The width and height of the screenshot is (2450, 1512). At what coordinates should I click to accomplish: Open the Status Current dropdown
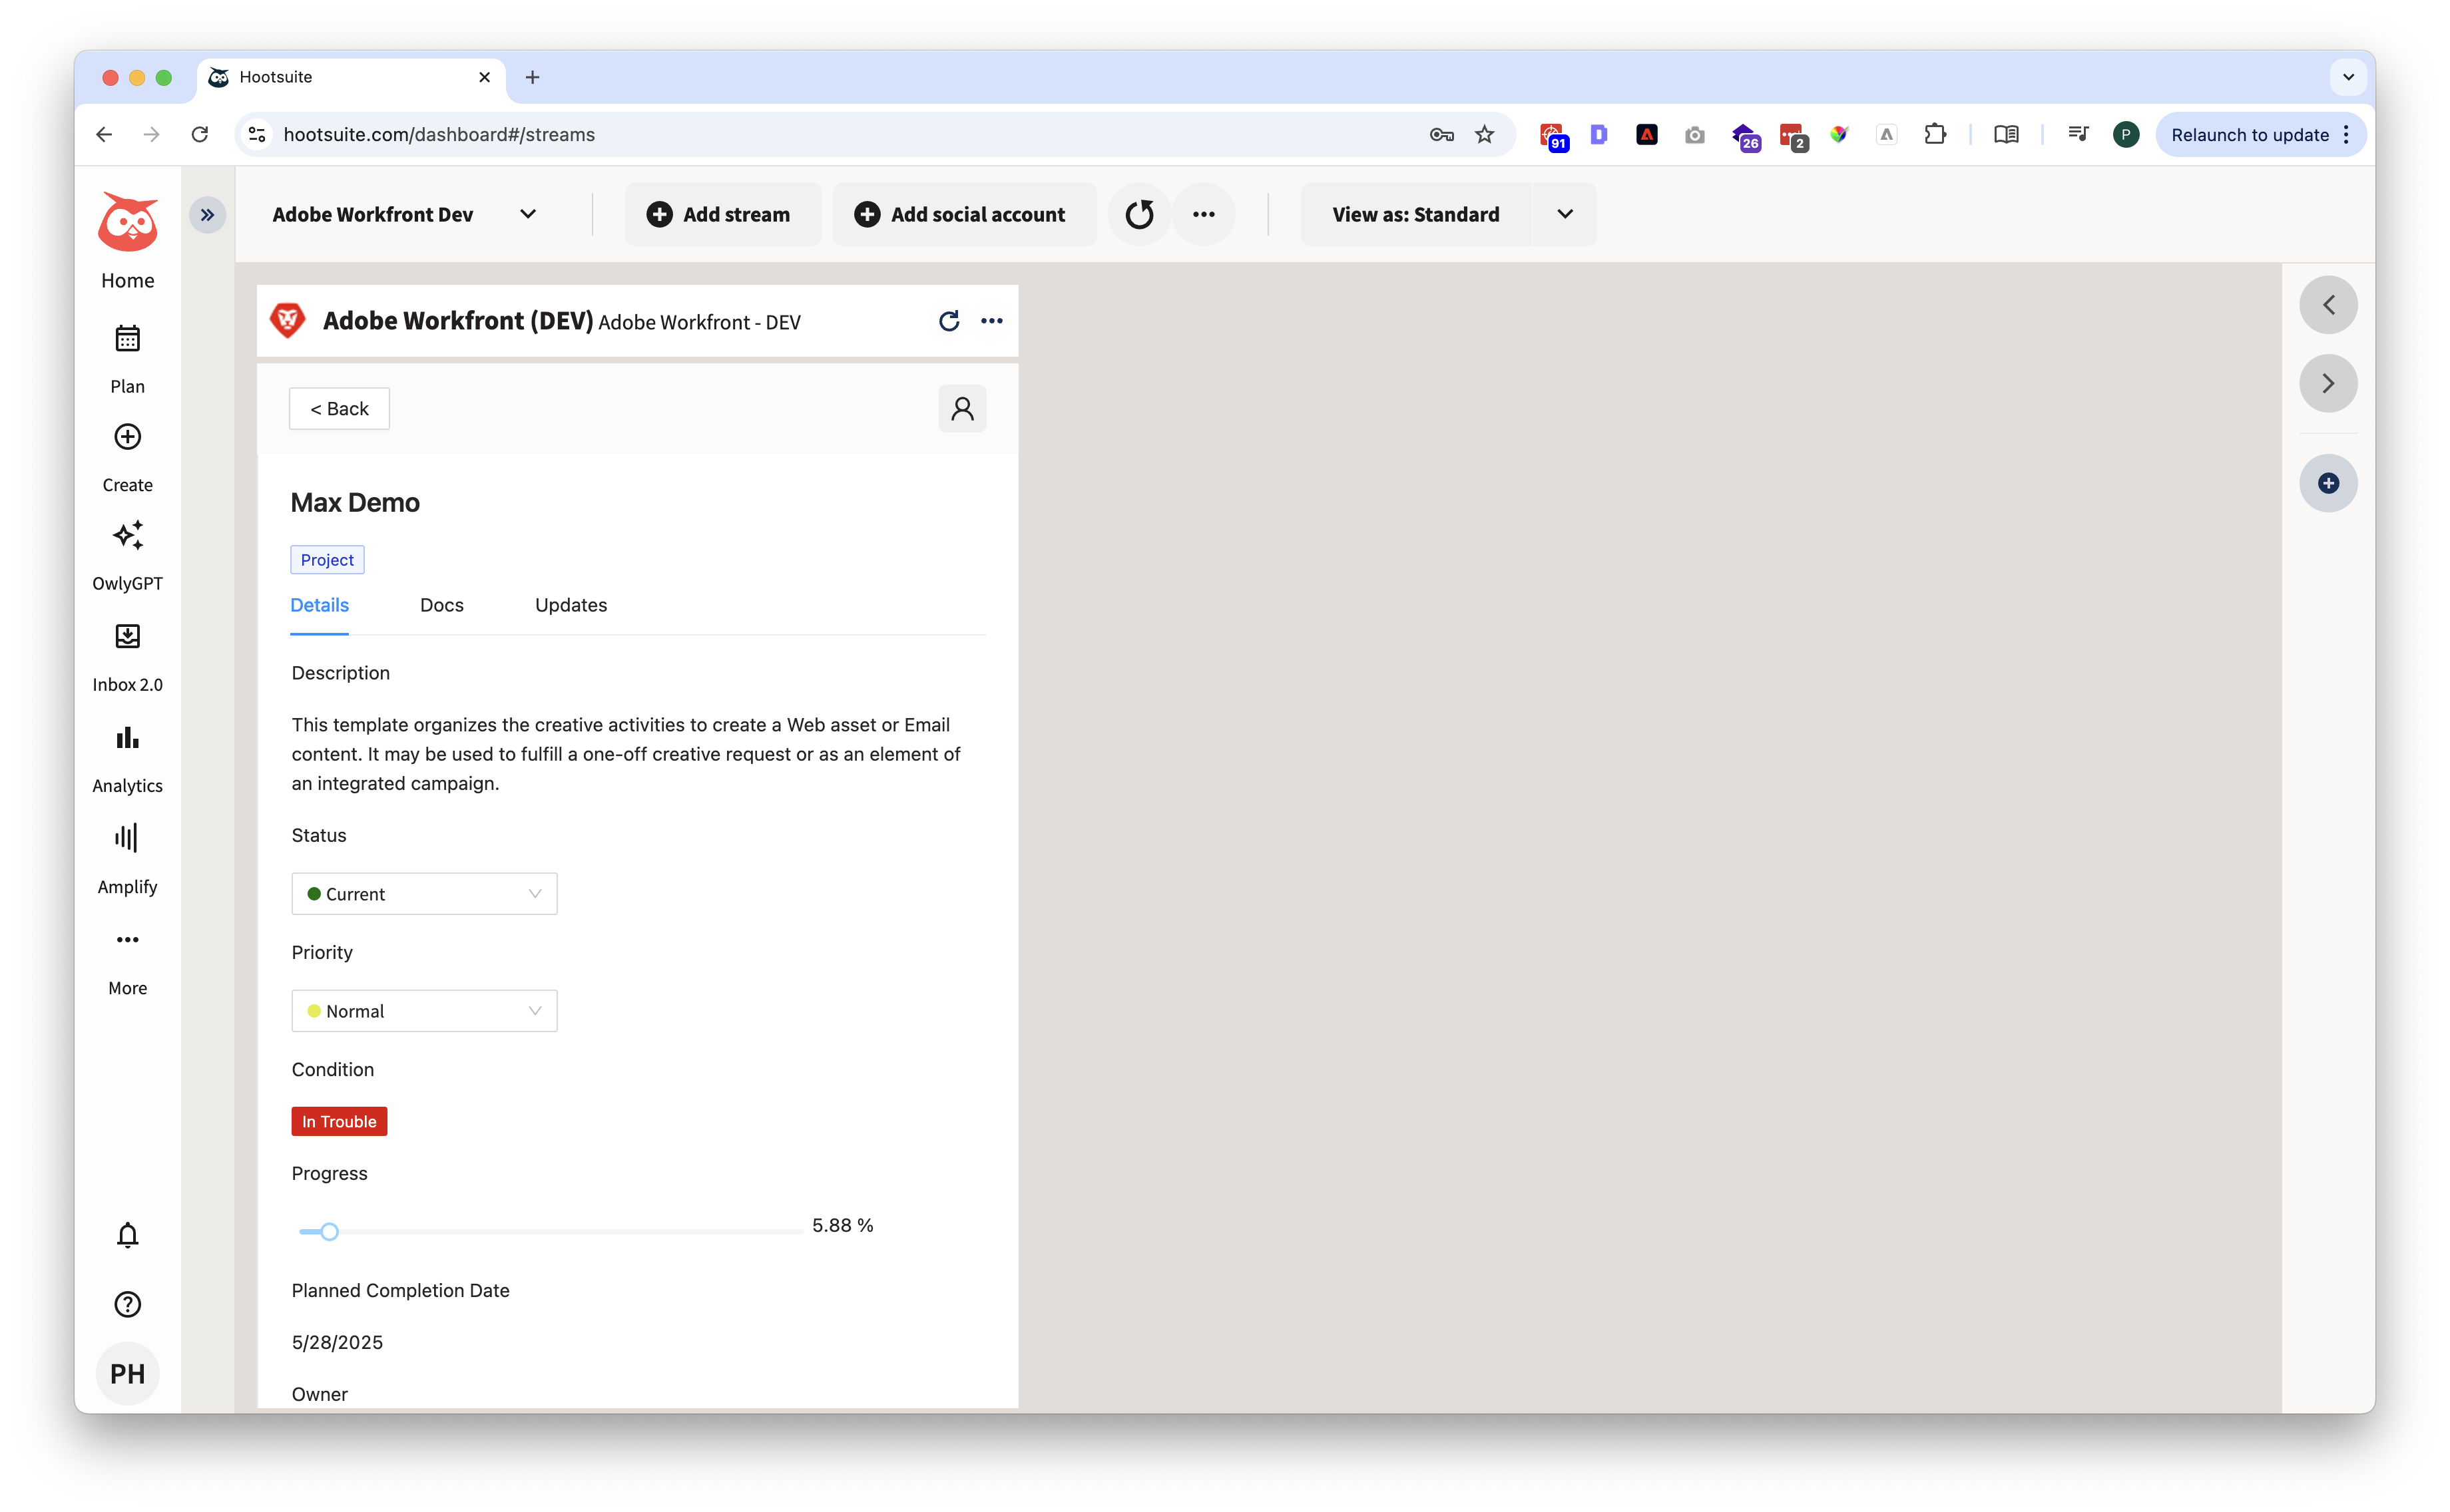click(x=424, y=894)
